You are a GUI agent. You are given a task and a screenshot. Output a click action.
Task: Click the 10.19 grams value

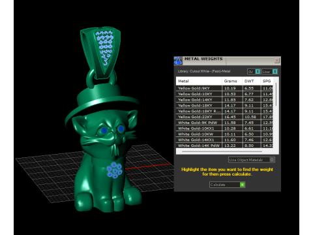tap(230, 88)
